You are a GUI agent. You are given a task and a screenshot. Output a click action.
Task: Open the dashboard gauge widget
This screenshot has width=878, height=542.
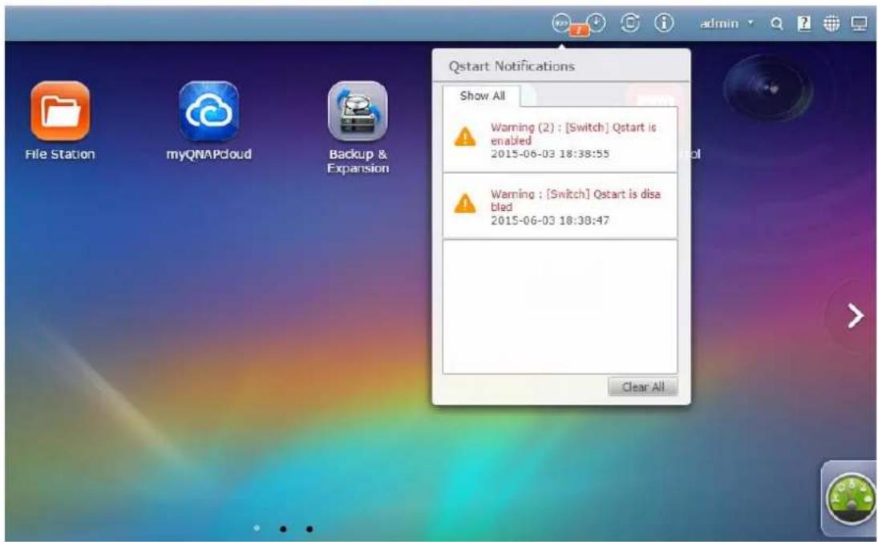(x=851, y=499)
